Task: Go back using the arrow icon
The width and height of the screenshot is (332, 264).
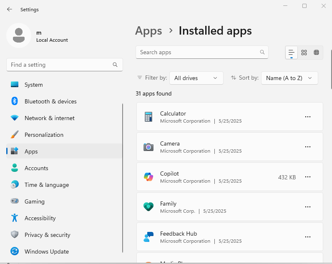Action: 10,9
